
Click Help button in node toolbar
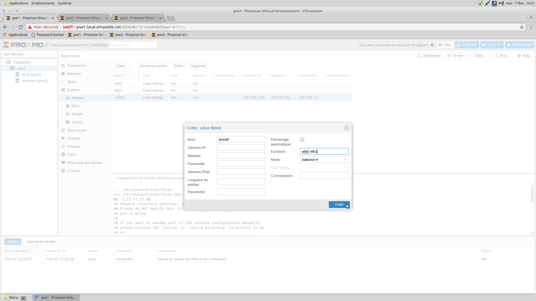524,56
